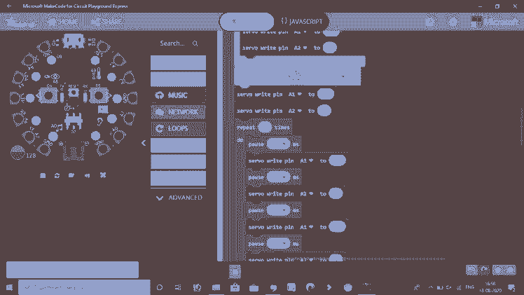524x295 pixels.
Task: Open the NETWORK toolbox category
Action: [178, 112]
